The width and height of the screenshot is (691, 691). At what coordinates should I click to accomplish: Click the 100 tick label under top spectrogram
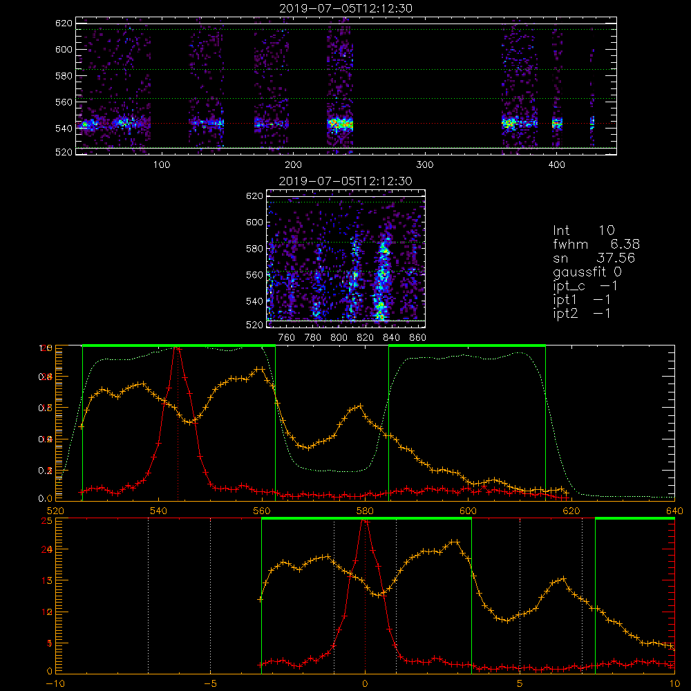pos(162,165)
